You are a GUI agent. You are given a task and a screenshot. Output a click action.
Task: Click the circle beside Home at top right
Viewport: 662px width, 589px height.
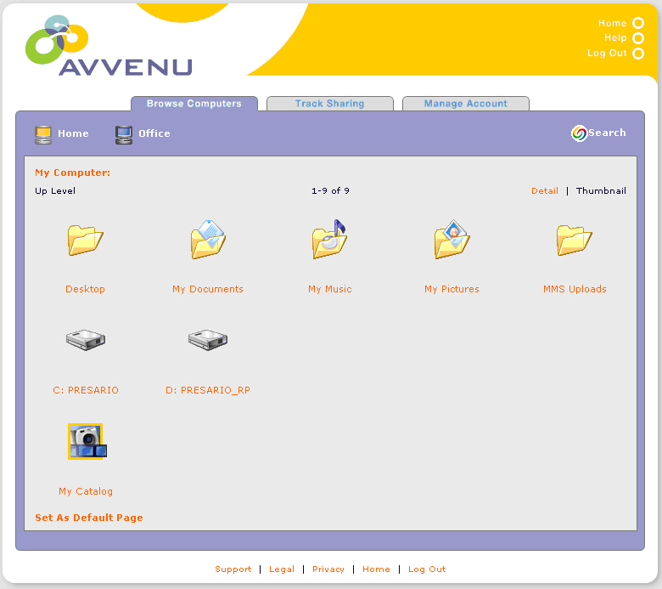tap(638, 24)
